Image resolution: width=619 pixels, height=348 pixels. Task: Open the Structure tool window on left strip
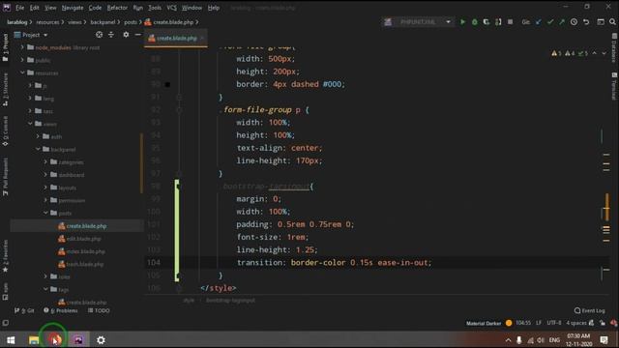(x=5, y=90)
